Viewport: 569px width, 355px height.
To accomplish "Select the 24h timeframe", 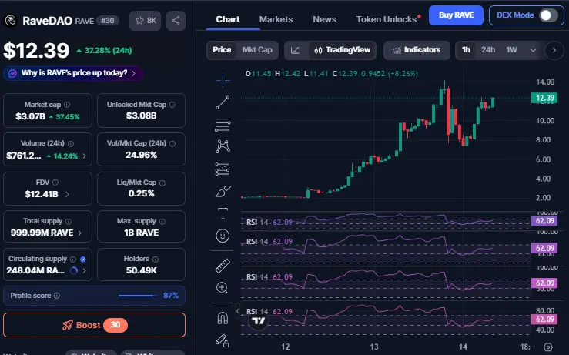I will (x=487, y=50).
